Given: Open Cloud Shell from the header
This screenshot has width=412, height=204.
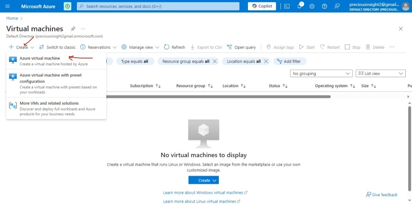Looking at the screenshot, I should pyautogui.click(x=287, y=6).
